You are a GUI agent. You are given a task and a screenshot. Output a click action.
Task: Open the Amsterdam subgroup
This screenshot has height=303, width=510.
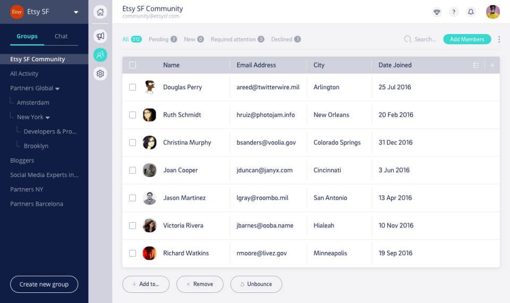click(33, 103)
